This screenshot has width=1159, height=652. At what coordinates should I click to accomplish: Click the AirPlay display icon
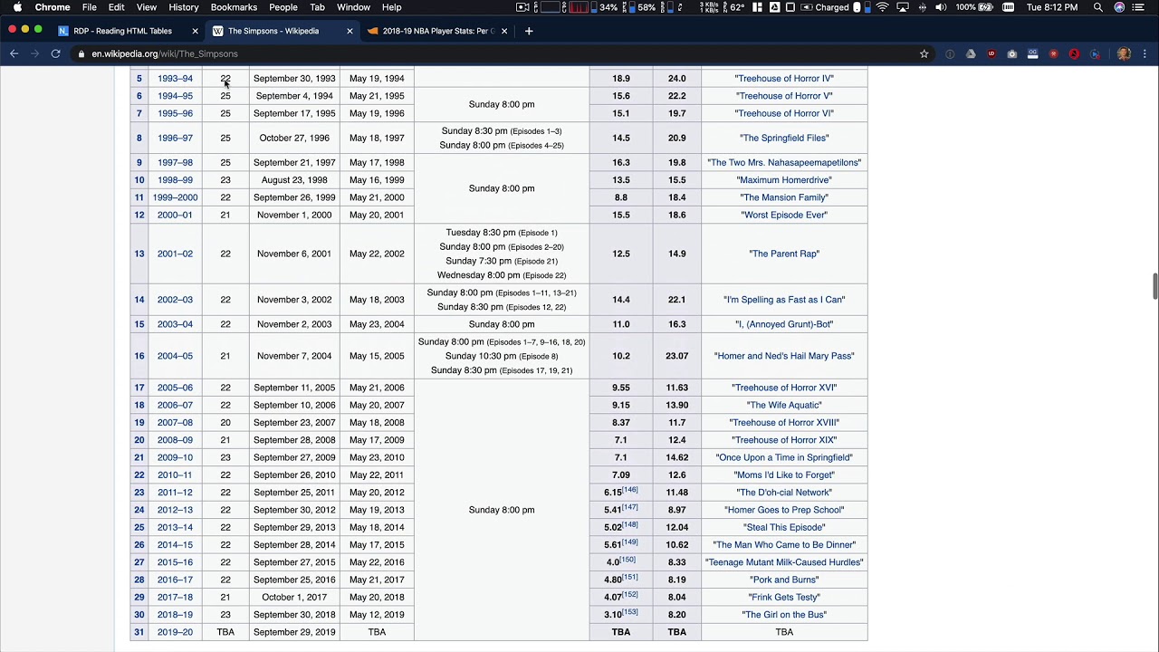click(x=903, y=7)
